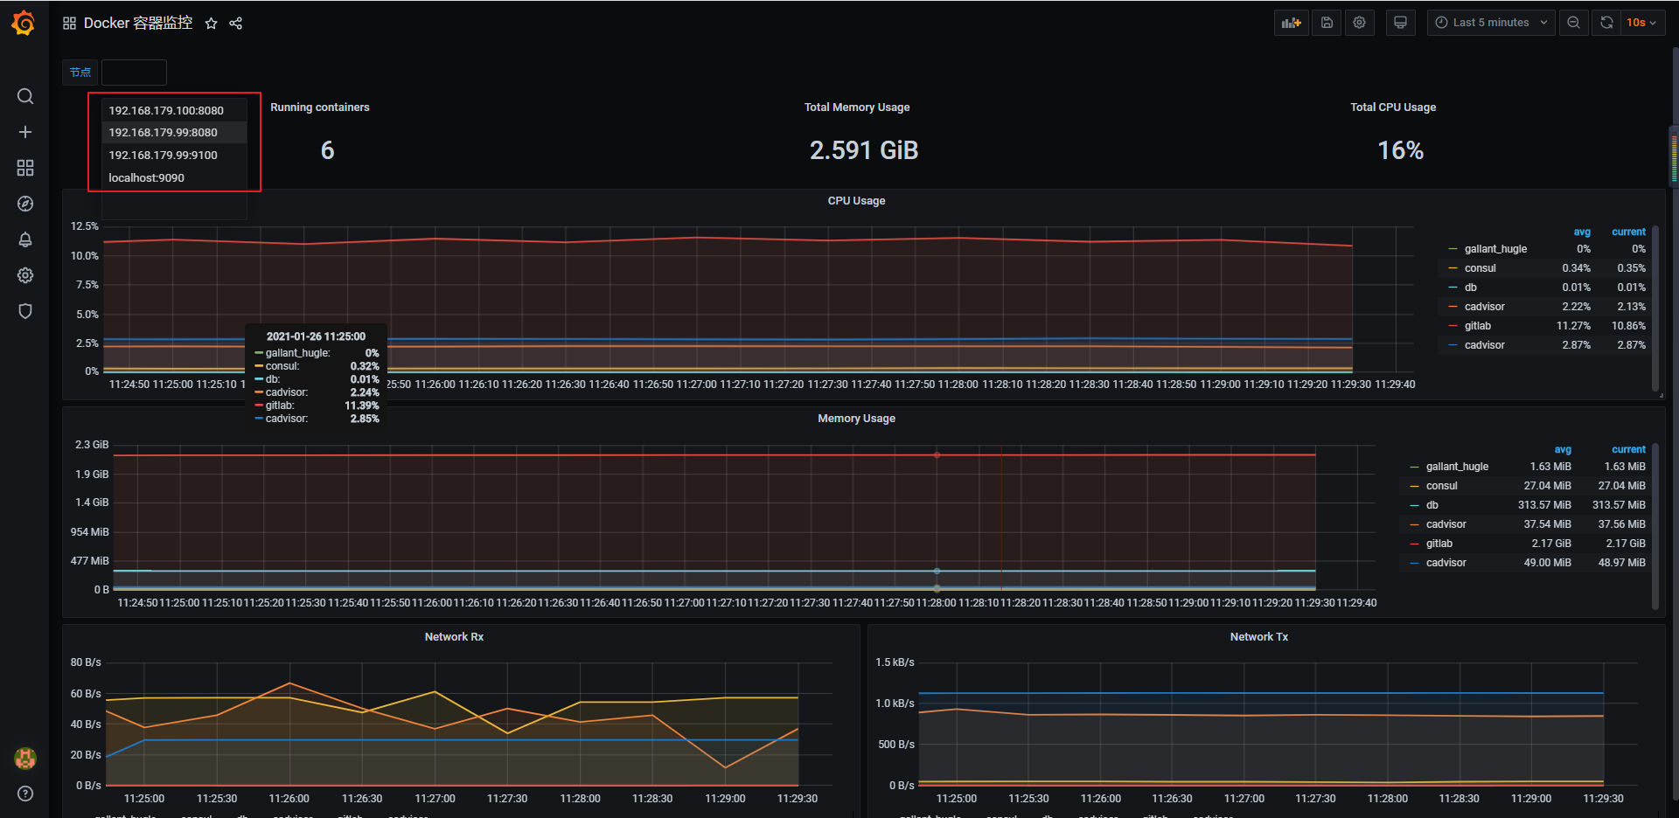Open the Alerting bell icon

[25, 239]
